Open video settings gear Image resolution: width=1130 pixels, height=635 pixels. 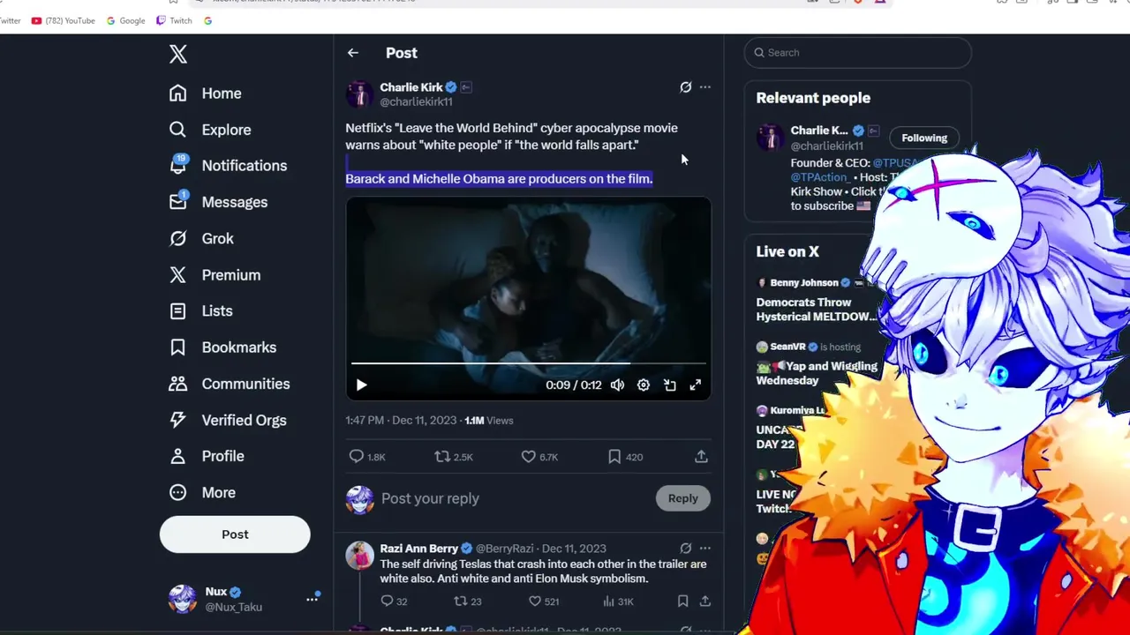[644, 385]
